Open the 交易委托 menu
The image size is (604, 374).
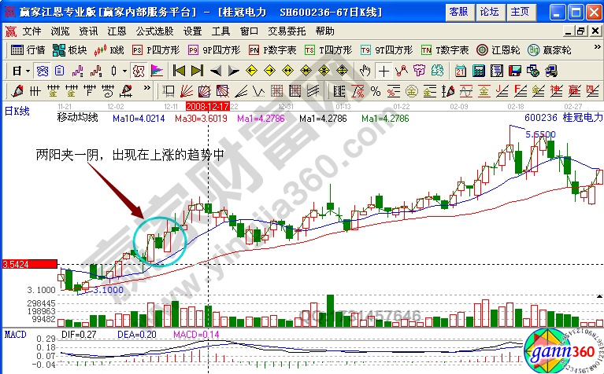pos(288,31)
